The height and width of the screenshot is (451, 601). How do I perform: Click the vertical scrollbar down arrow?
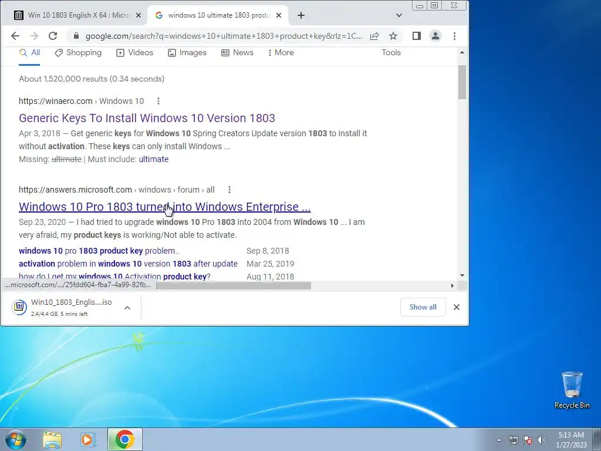tap(462, 275)
